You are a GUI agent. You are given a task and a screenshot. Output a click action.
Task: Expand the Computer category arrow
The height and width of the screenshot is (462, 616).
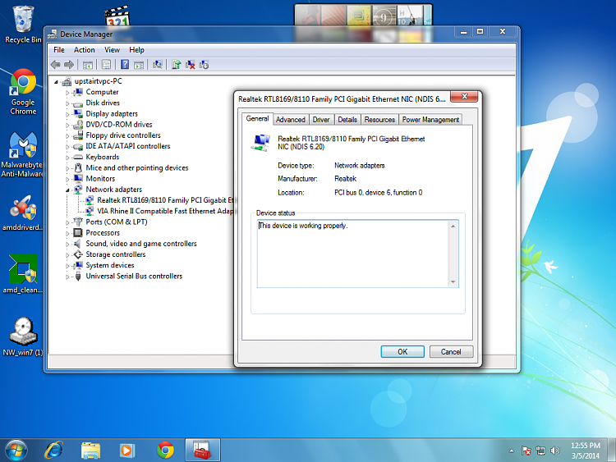(67, 93)
